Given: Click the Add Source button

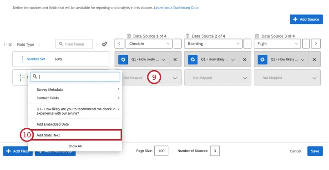Looking at the screenshot, I should click(306, 19).
